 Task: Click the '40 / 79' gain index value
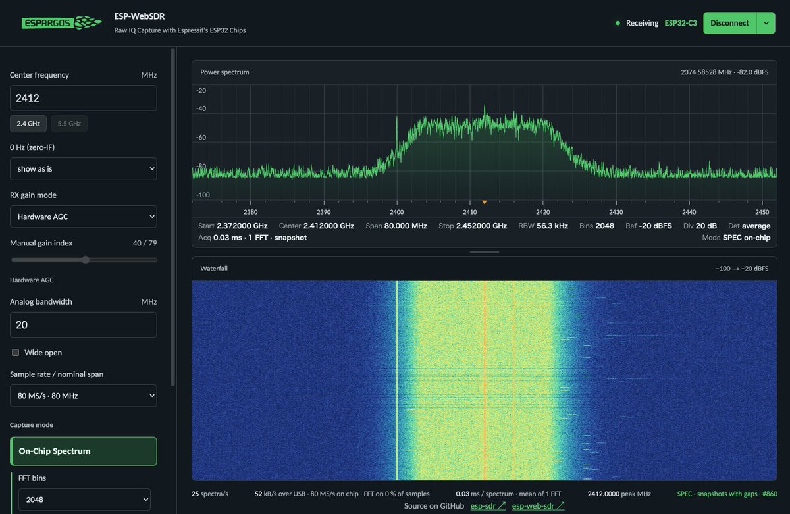(145, 243)
